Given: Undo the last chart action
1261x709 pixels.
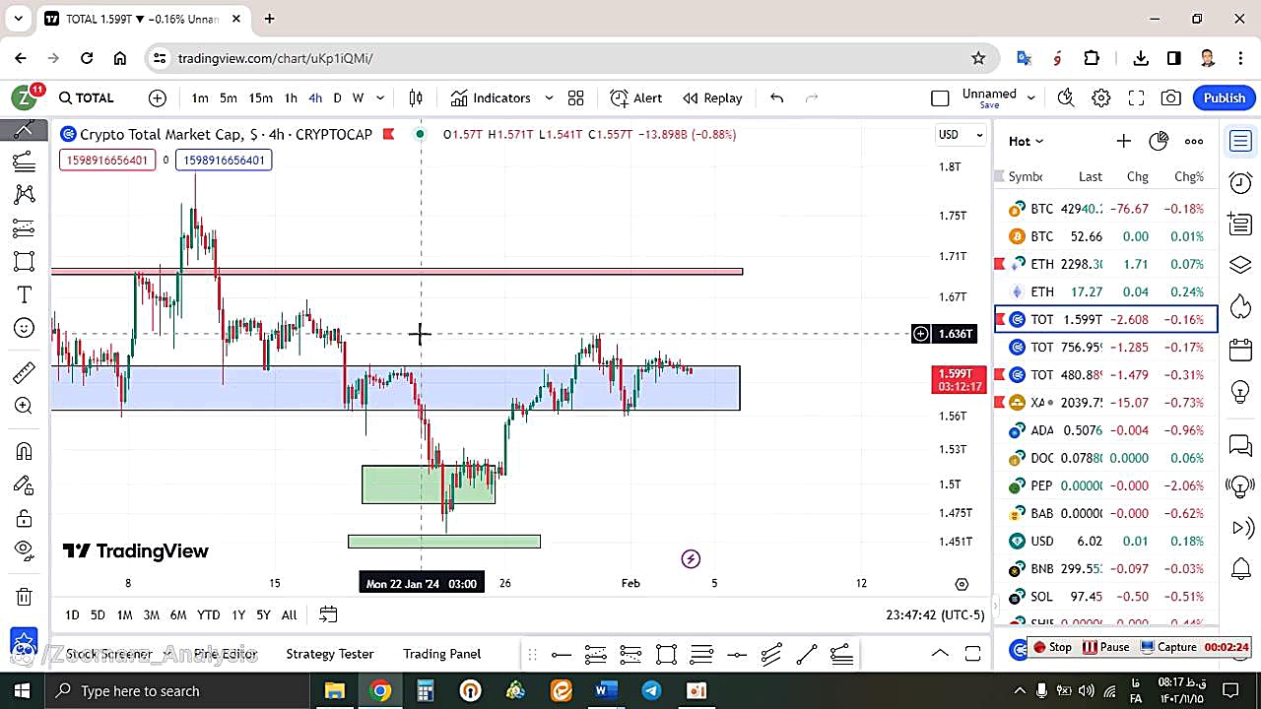Looking at the screenshot, I should [x=776, y=97].
